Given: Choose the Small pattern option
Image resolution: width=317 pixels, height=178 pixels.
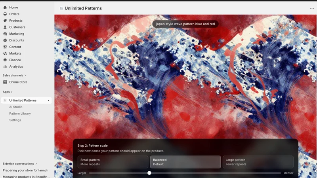Looking at the screenshot, I should pos(113,162).
